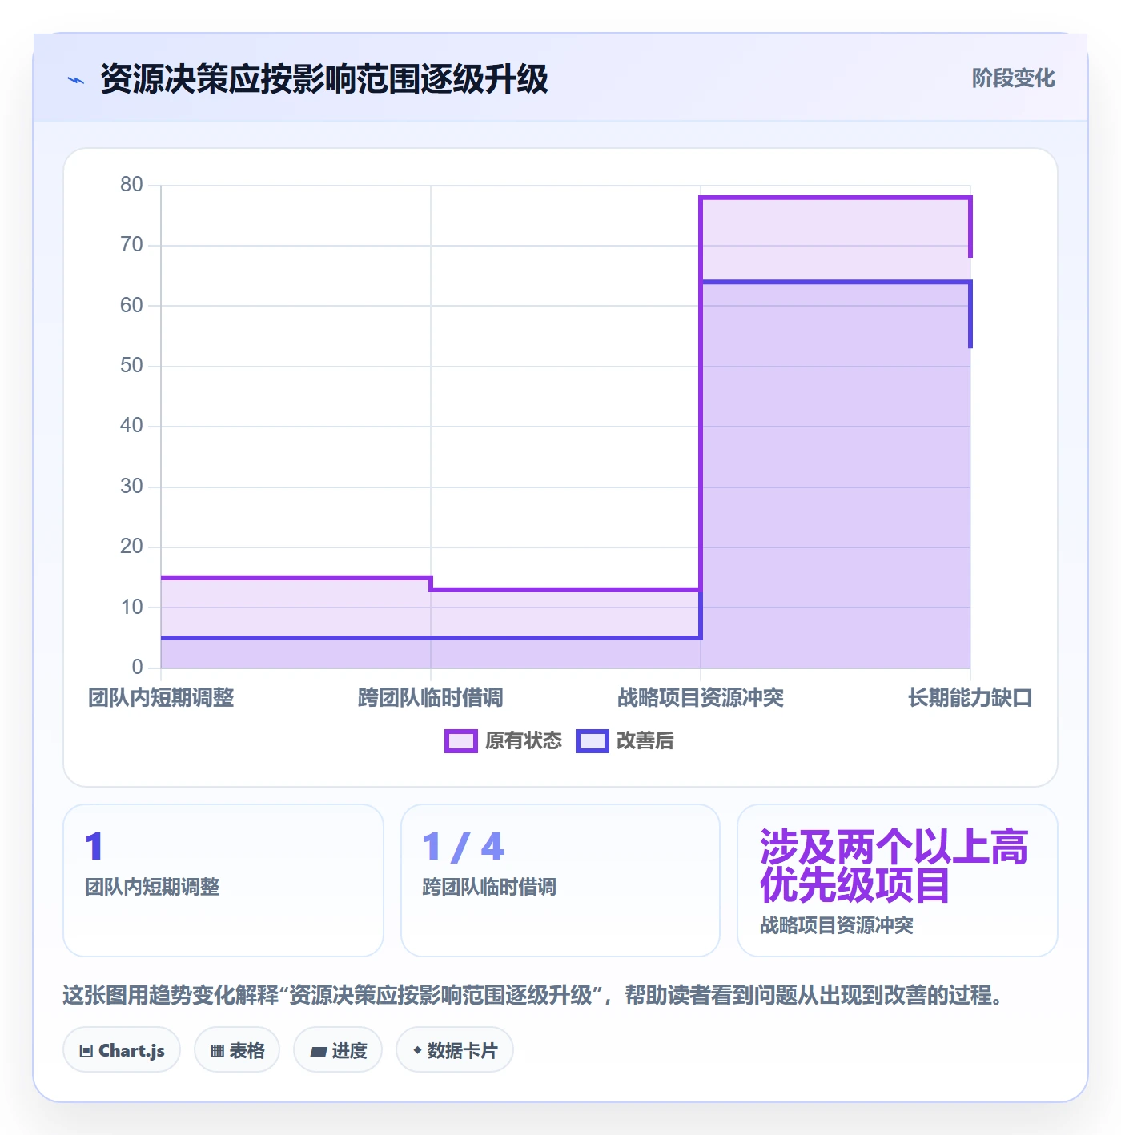Click the diamond icon in 数据卡片 tag
The image size is (1121, 1135).
(x=417, y=1050)
